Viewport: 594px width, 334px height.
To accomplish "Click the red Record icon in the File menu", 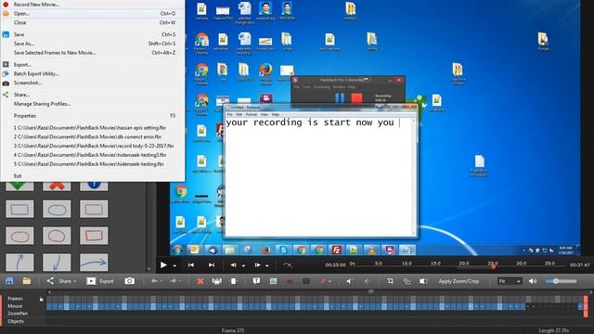I will pos(6,4).
